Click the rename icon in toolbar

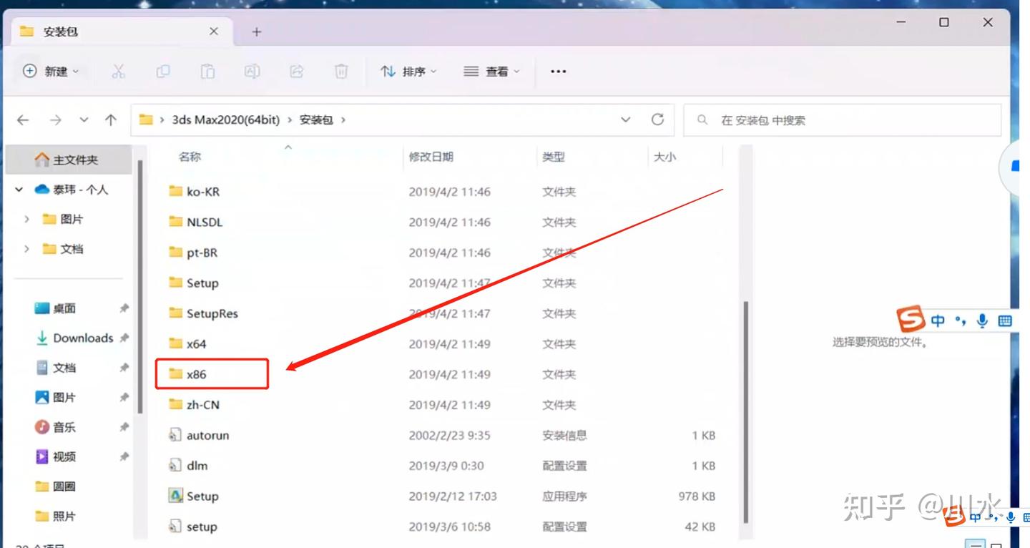(252, 71)
